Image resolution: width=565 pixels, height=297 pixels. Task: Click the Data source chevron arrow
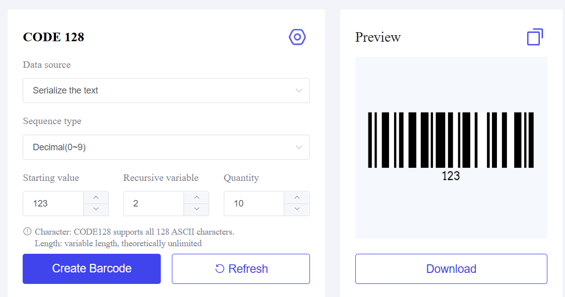point(298,90)
